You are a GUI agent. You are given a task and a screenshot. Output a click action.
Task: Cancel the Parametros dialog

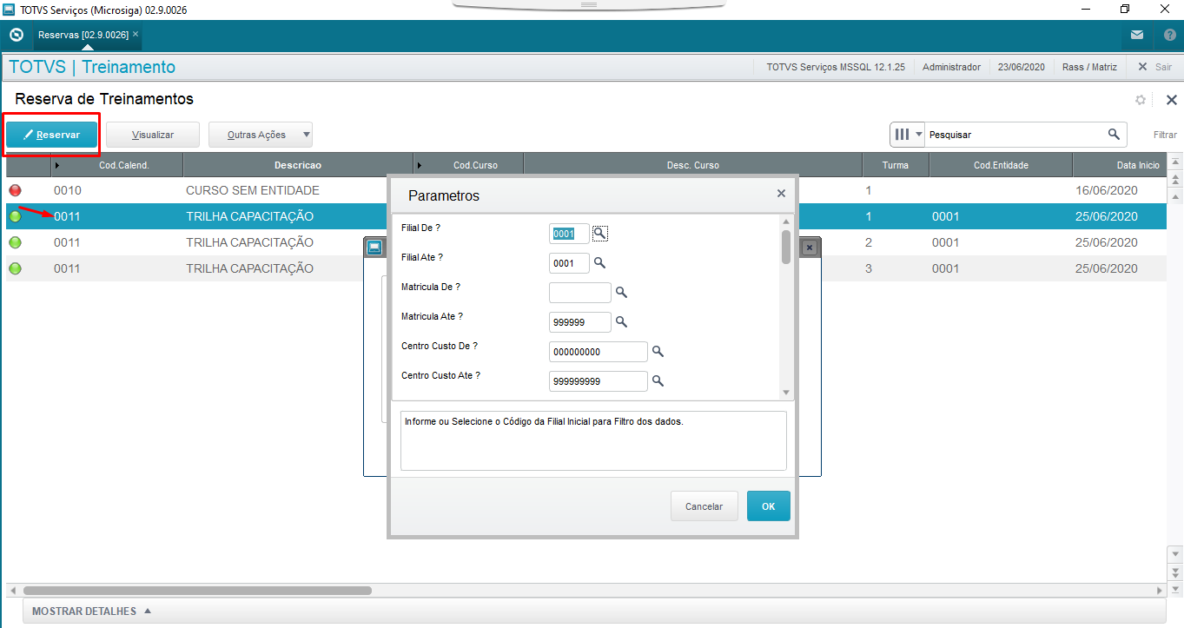704,506
